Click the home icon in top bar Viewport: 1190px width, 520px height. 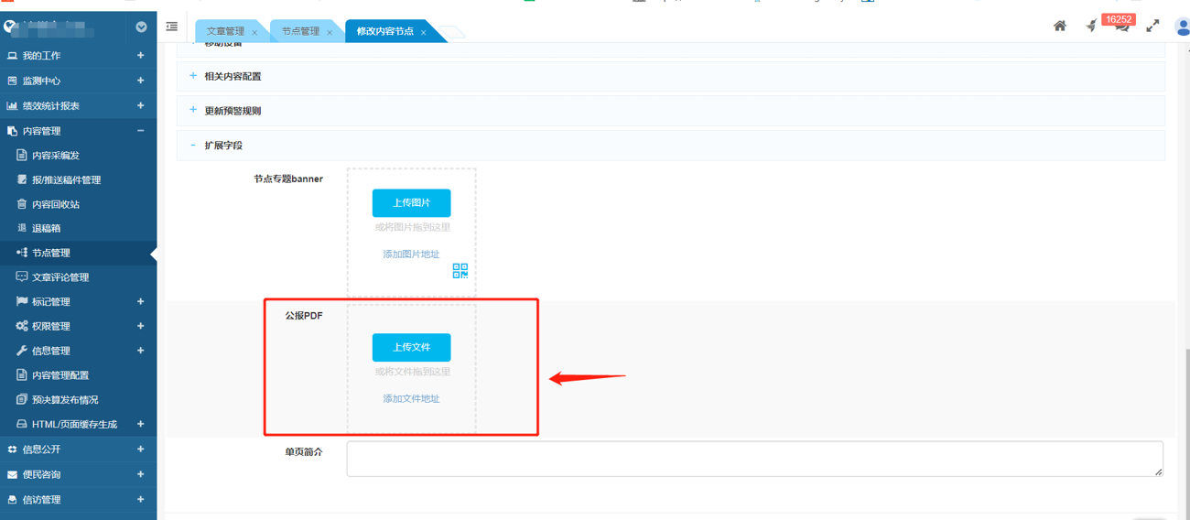click(1060, 26)
